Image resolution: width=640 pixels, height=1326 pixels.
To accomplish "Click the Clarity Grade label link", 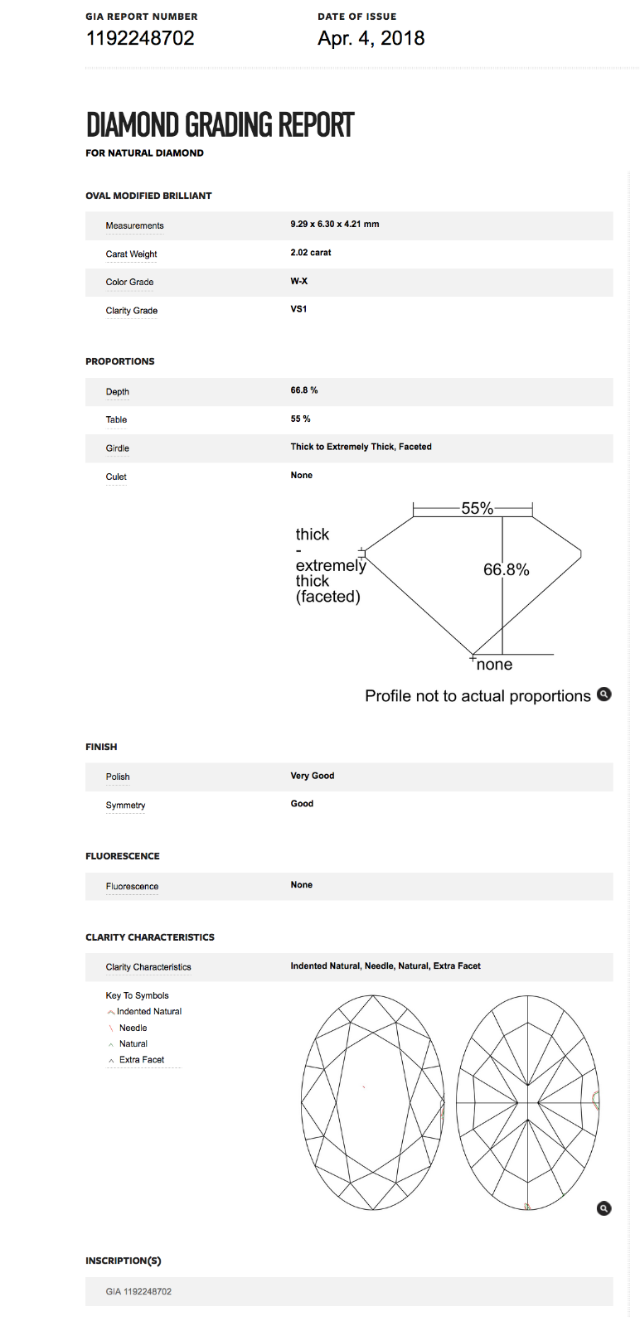I will click(x=131, y=311).
